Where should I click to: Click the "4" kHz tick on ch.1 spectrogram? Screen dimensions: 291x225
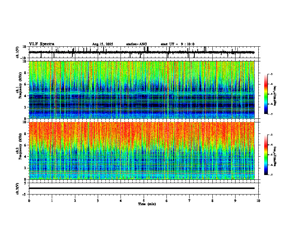point(26,96)
